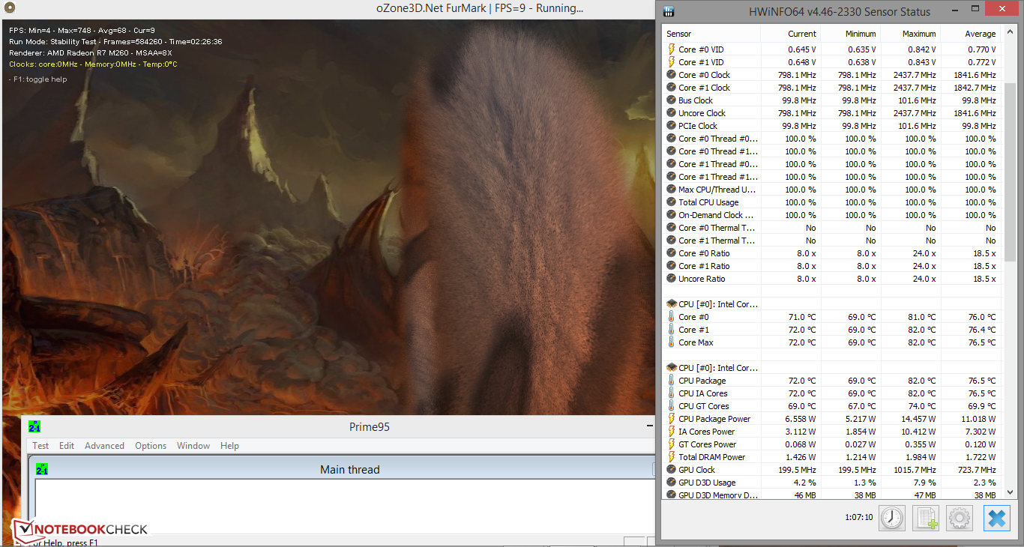Click the icon beside Uncore Clock row
This screenshot has height=547, width=1024.
(x=672, y=113)
